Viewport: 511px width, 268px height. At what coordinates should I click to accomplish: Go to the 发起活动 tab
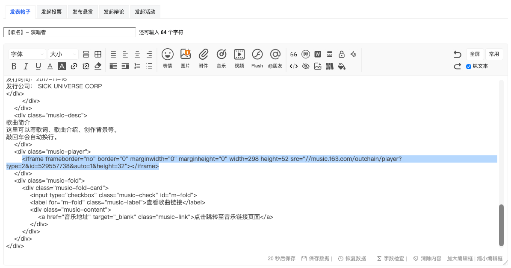pos(145,12)
